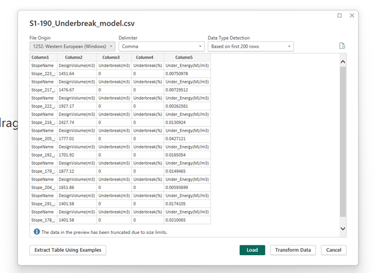Image resolution: width=378 pixels, height=273 pixels.
Task: Click the 1476.67 cell
Action: point(77,90)
